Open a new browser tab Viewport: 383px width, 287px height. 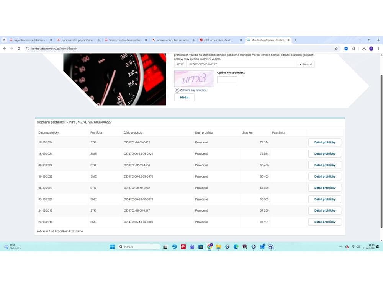[296, 40]
